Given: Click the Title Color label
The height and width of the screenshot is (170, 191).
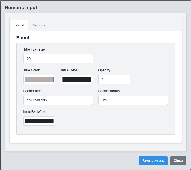Looking at the screenshot, I should point(31,70).
